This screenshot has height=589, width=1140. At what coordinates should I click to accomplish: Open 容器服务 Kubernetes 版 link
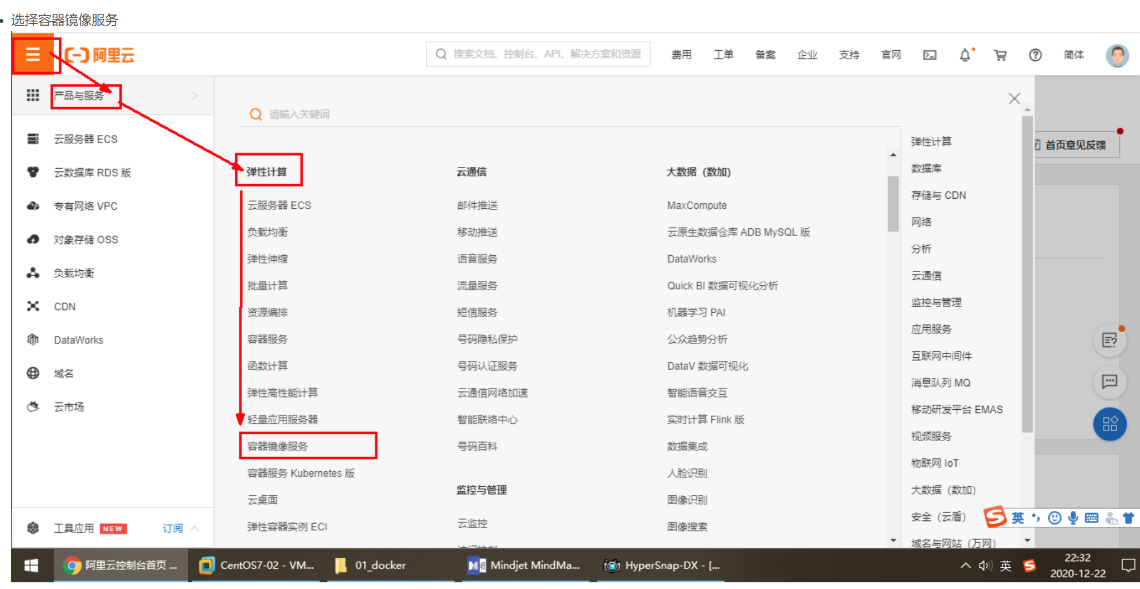(301, 473)
